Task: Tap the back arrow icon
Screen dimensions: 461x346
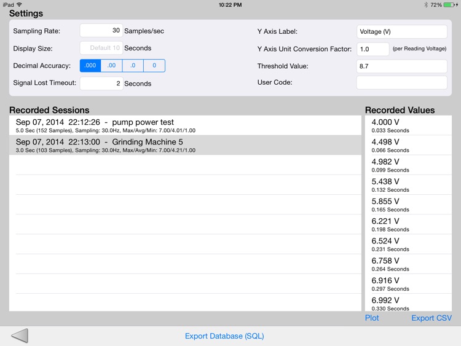Action: (20, 336)
